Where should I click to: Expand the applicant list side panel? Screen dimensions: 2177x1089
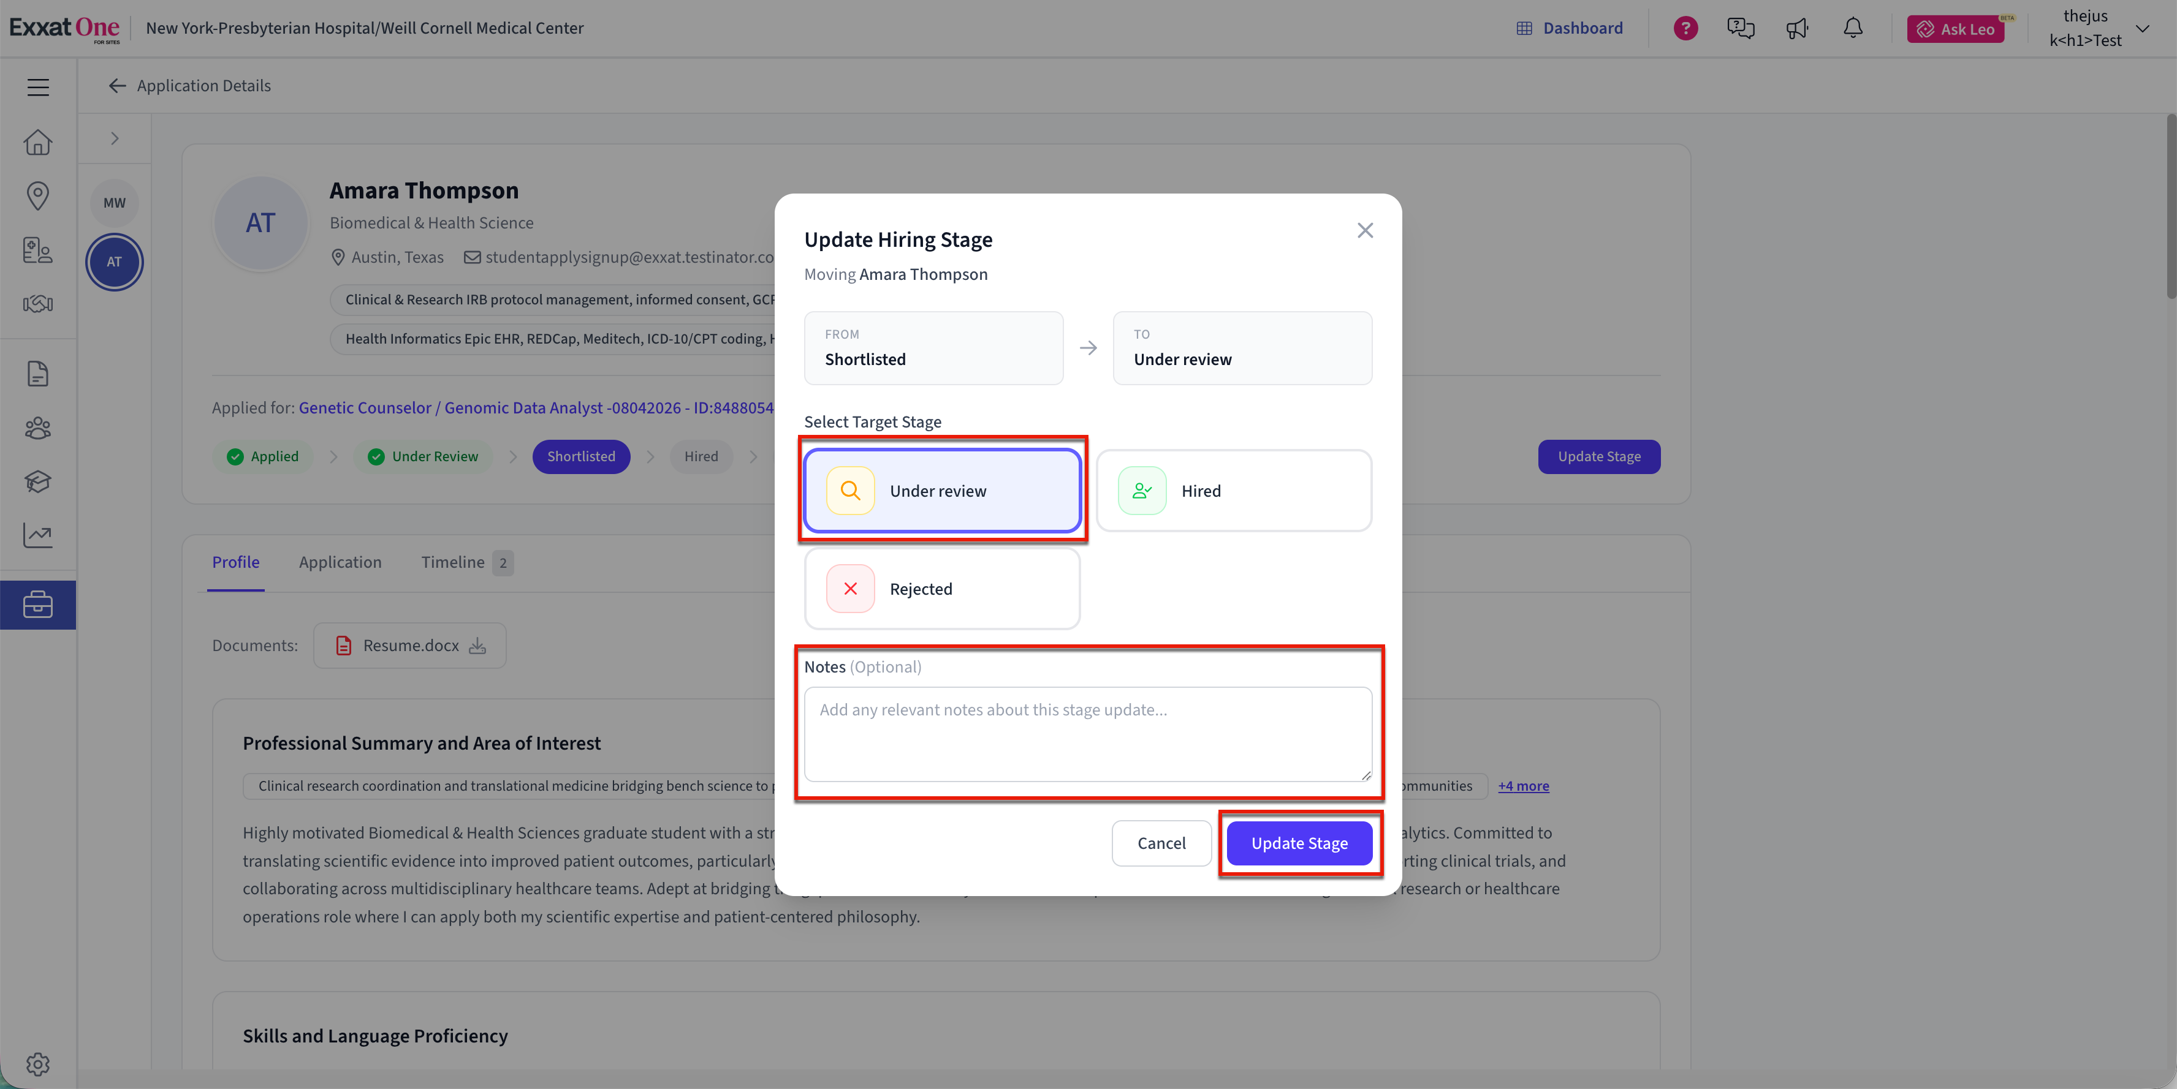[115, 138]
